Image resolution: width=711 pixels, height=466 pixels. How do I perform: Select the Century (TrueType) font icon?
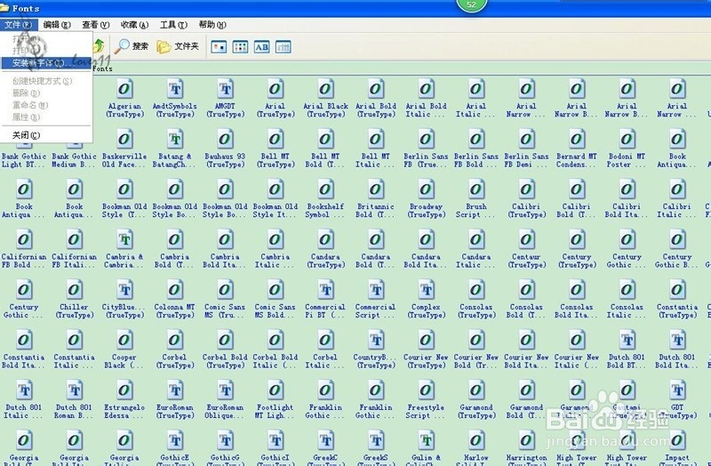(x=577, y=239)
